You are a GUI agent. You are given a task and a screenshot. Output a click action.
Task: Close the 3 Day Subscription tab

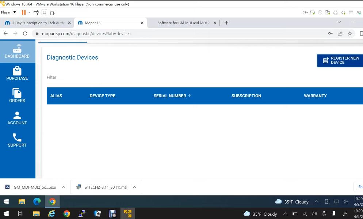click(x=69, y=23)
